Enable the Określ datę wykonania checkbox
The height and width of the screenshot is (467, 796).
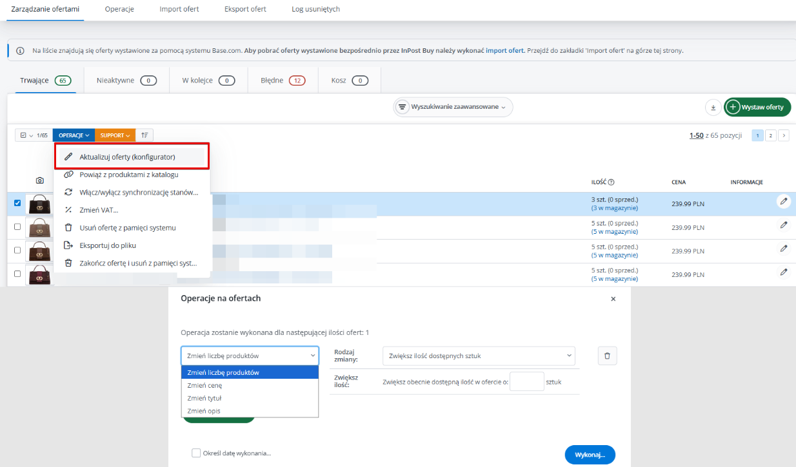[196, 453]
